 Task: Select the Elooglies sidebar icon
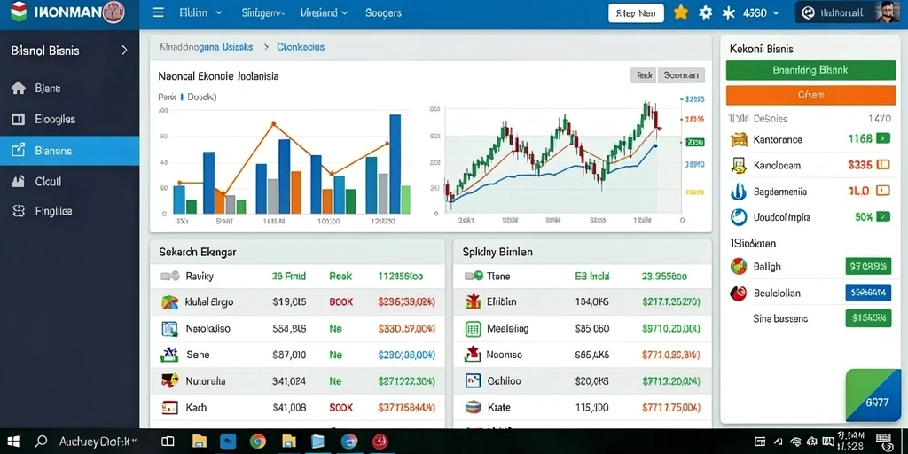(19, 120)
